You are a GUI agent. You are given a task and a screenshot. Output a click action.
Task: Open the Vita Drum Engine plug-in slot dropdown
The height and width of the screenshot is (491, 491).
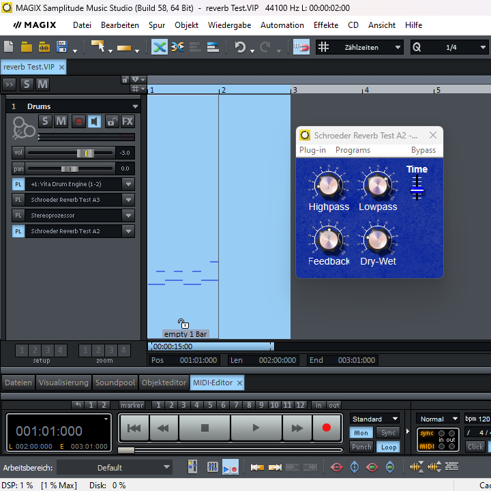coord(128,184)
